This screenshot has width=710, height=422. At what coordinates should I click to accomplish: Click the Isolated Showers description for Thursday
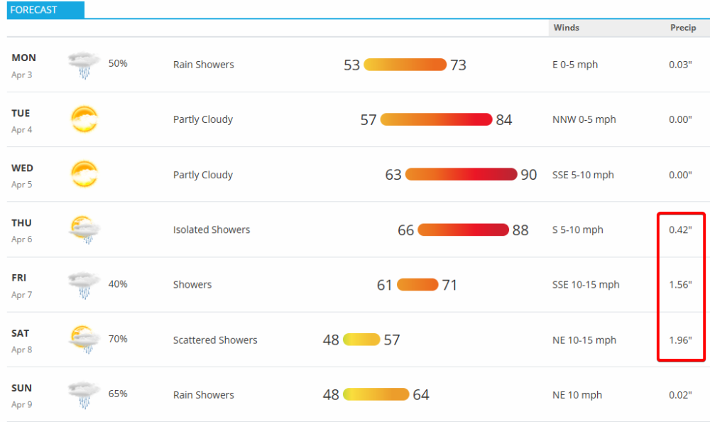(212, 230)
